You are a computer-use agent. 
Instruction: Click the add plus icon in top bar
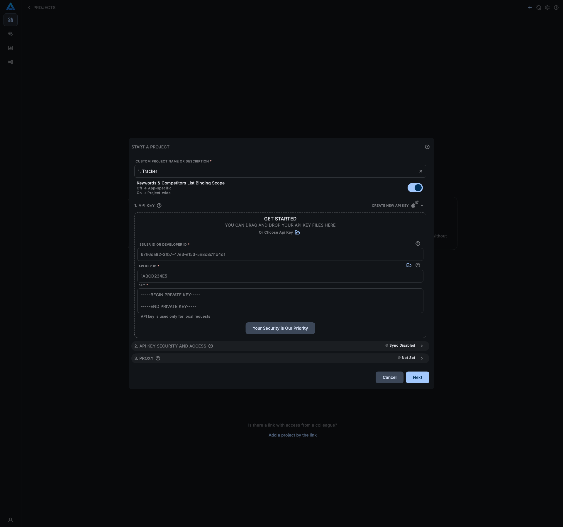530,8
